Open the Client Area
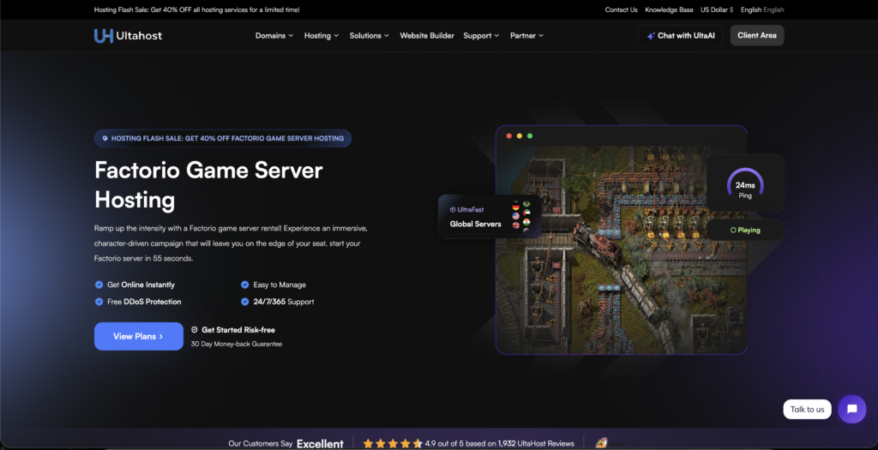This screenshot has width=878, height=450. pyautogui.click(x=757, y=35)
